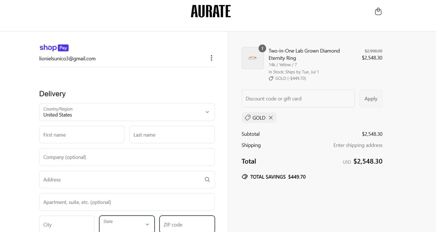Open the Country/Region dropdown
Image resolution: width=436 pixels, height=232 pixels.
coord(127,112)
